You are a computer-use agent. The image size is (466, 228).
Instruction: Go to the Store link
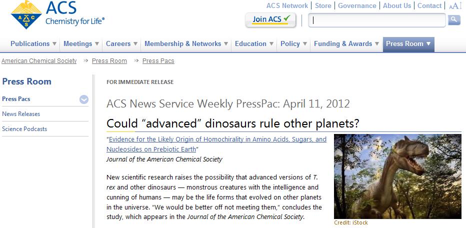323,6
